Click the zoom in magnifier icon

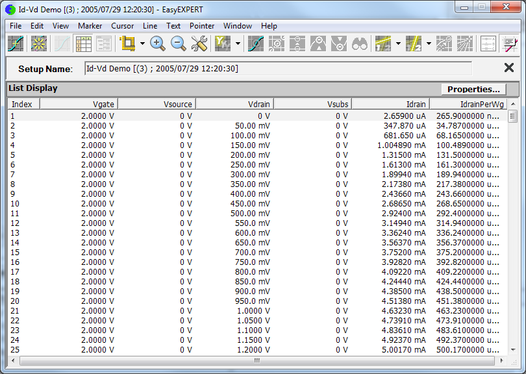click(x=158, y=44)
